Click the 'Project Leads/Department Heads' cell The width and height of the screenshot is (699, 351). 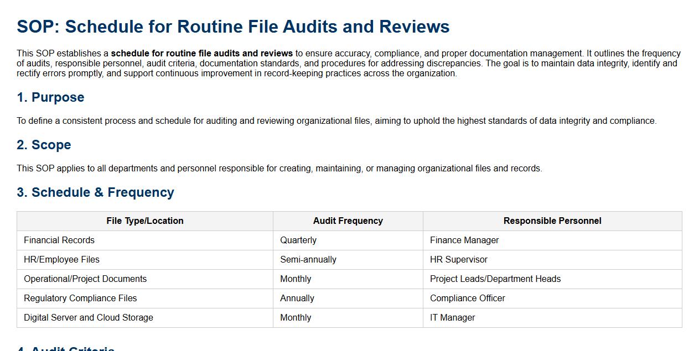point(495,279)
